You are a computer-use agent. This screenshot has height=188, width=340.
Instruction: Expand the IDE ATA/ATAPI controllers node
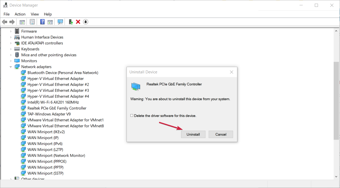click(x=11, y=43)
